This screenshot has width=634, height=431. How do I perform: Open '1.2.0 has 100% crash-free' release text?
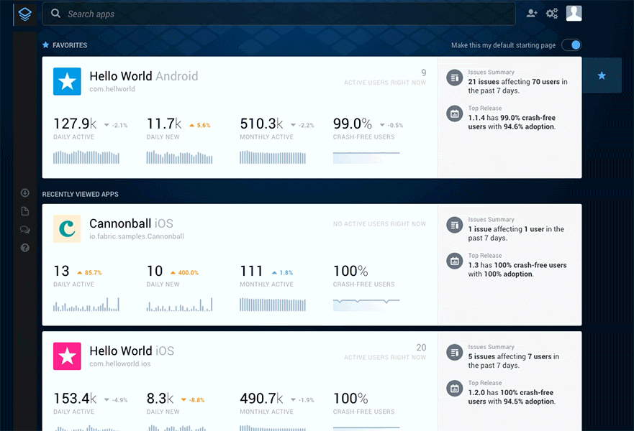512,397
